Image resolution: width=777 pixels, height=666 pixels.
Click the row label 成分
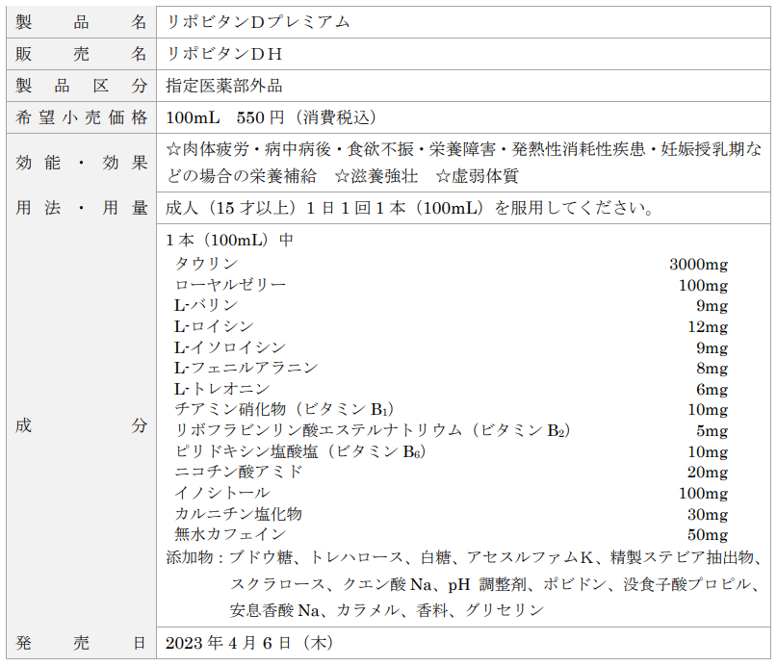point(81,425)
